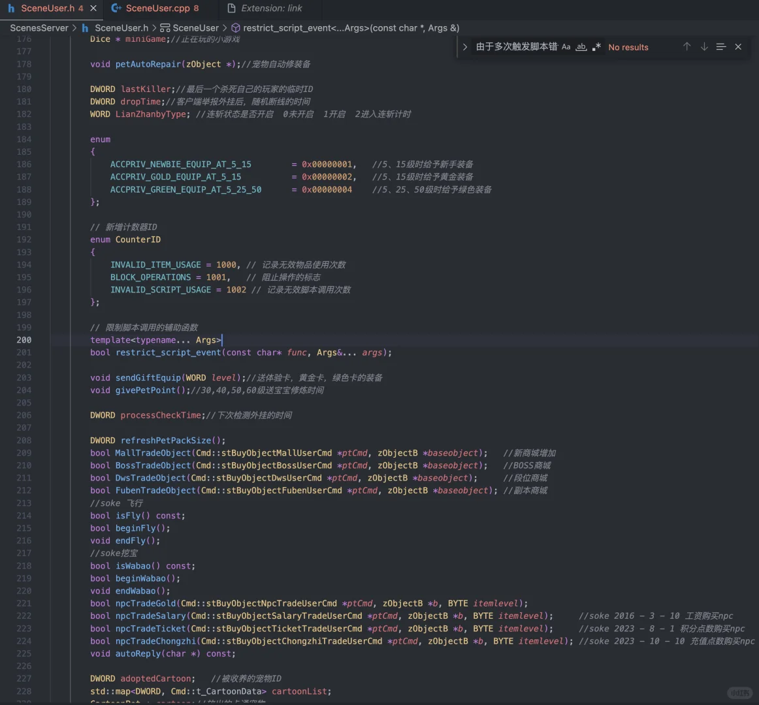Screen dimensions: 759x705
Task: Click the method cube icon in breadcrumb
Action: [x=236, y=28]
